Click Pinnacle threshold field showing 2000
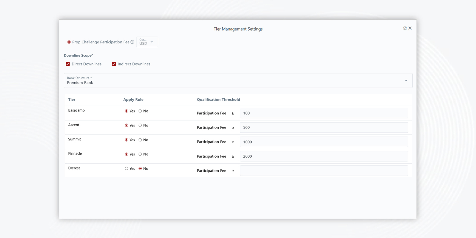 click(324, 156)
